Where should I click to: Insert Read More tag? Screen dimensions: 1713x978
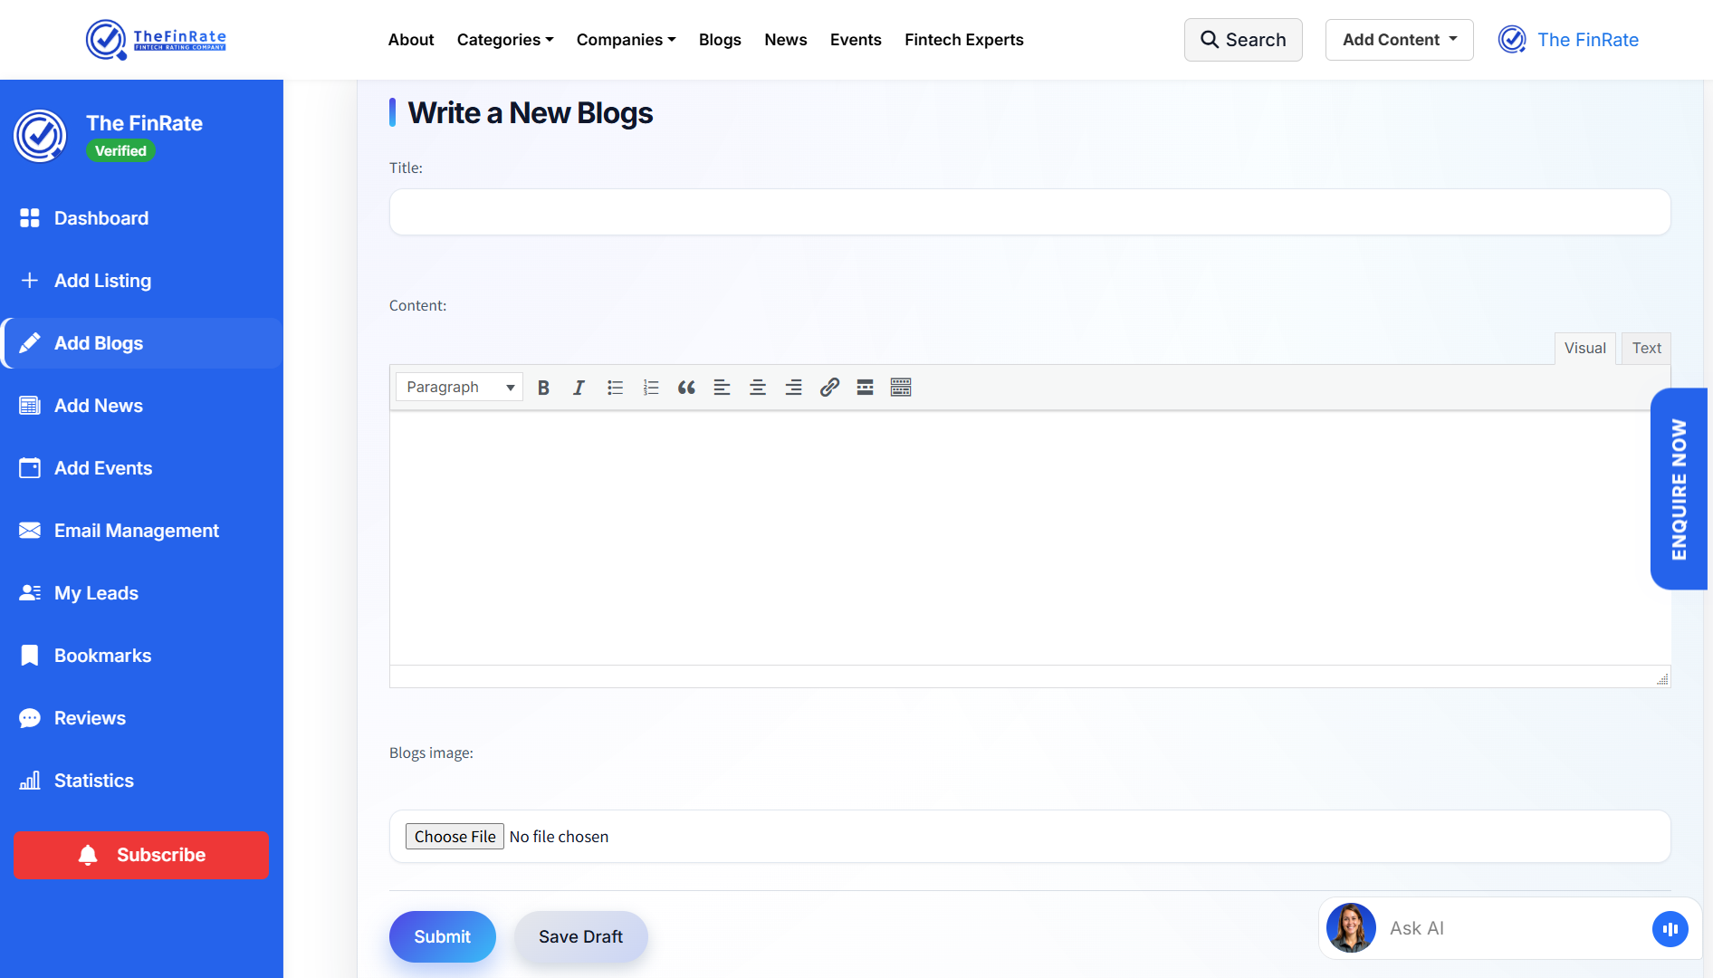coord(865,388)
